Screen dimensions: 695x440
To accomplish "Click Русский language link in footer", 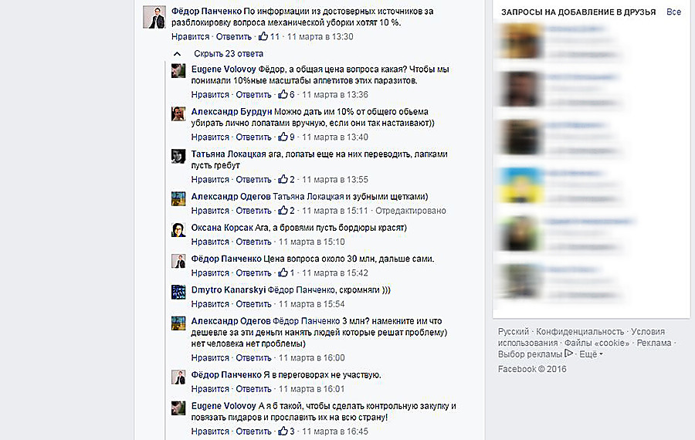I will point(514,331).
